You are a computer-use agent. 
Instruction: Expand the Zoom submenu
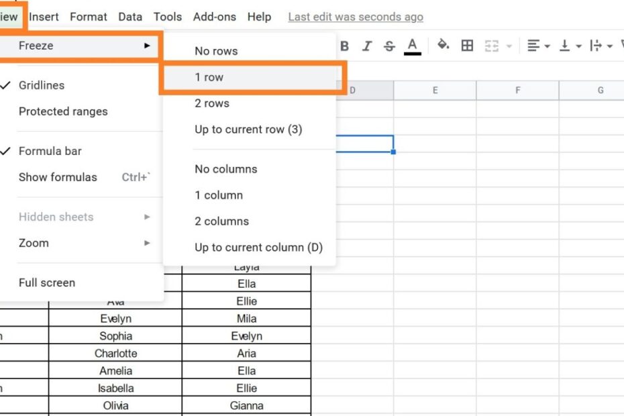point(34,243)
